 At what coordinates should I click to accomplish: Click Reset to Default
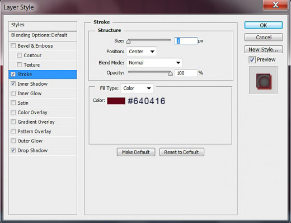182,152
